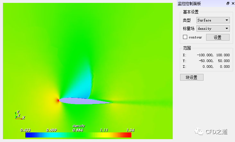The height and width of the screenshot is (142, 235).
Task: Click the legend value 0.433
Action: (x=25, y=130)
